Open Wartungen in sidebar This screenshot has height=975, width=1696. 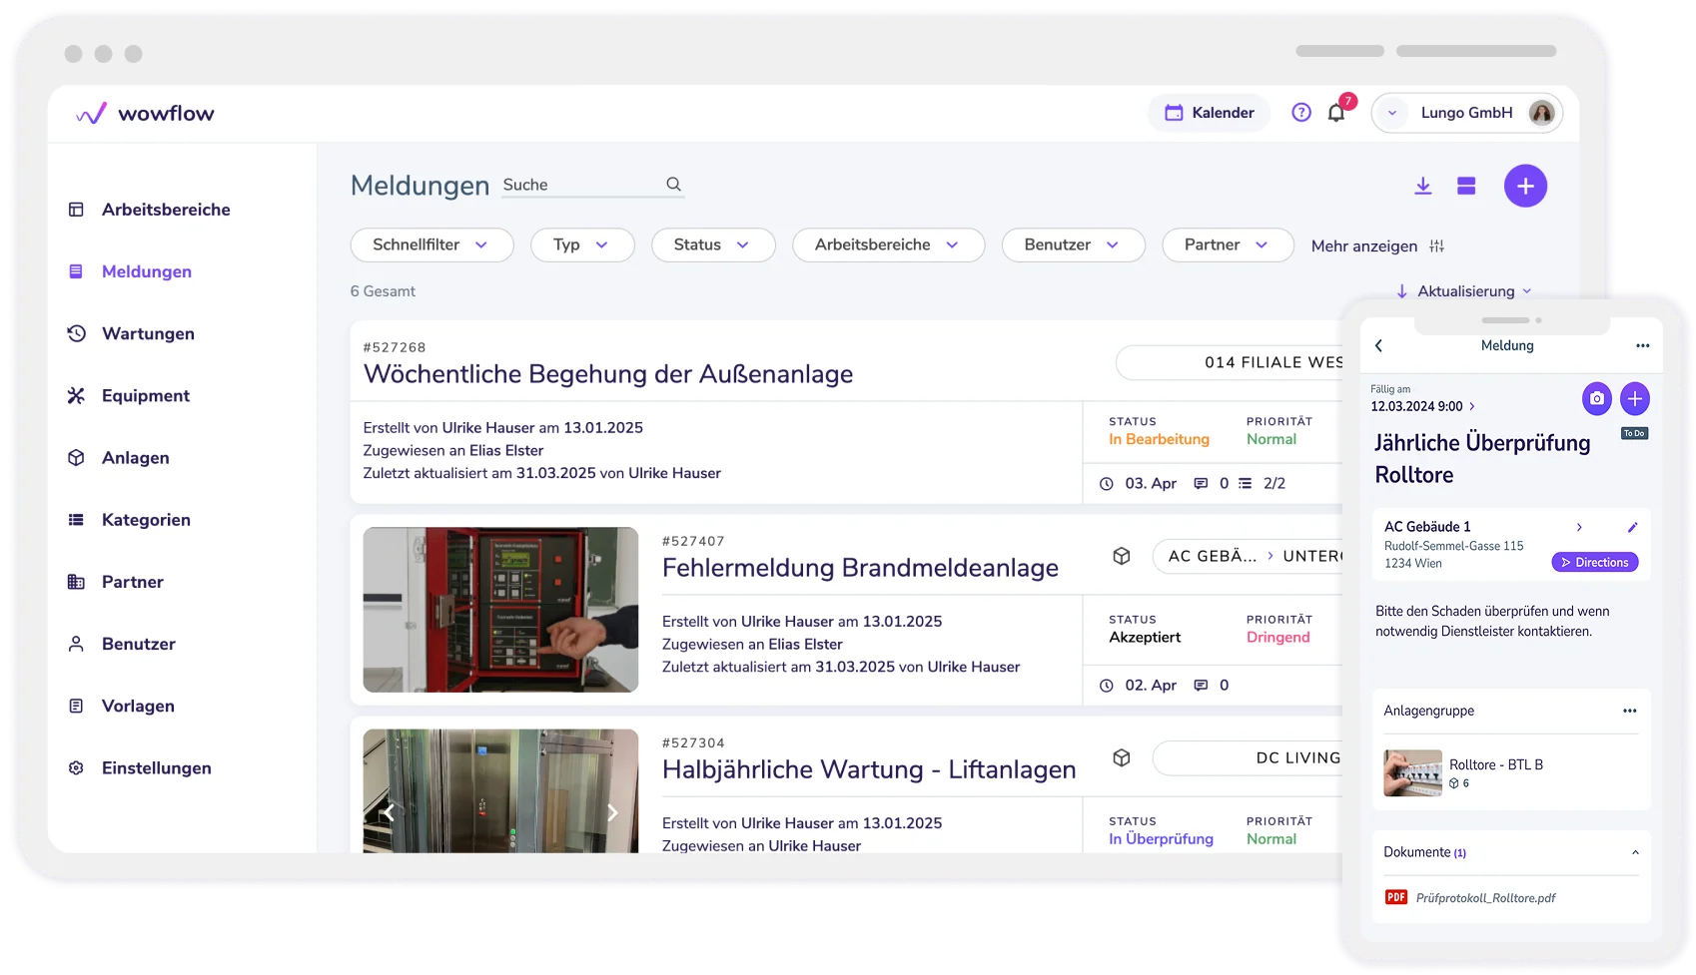point(131,333)
